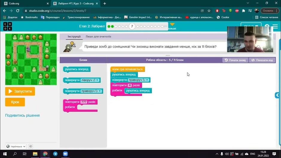The height and width of the screenshot is (158, 281).
Task: Open the new tab with plus icon
Action: 105,3
